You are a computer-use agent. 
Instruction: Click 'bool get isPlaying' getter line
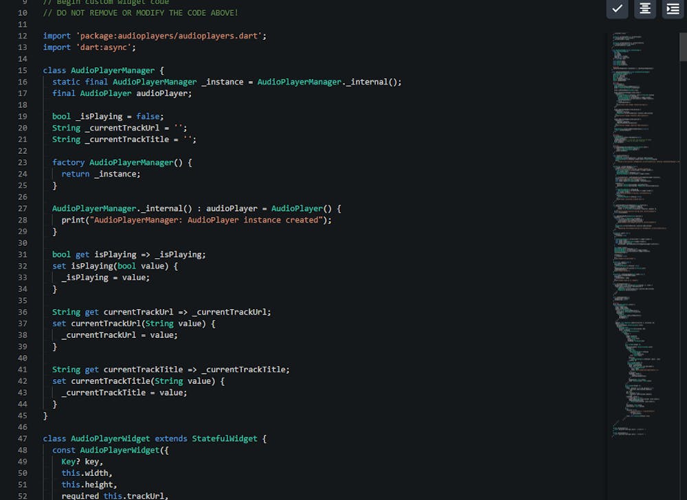click(129, 254)
